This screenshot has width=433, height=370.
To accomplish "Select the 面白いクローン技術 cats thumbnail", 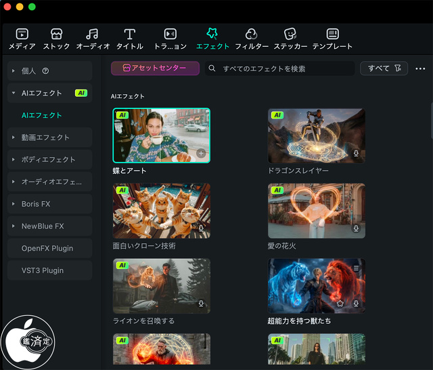I will click(x=162, y=211).
